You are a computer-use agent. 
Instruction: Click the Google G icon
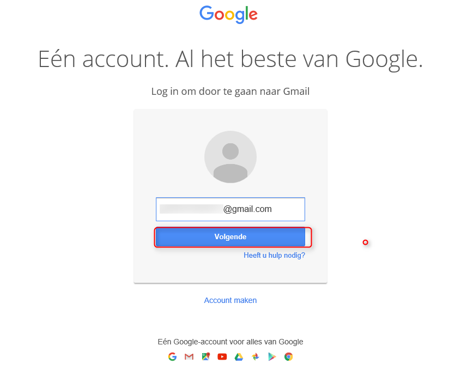(172, 357)
